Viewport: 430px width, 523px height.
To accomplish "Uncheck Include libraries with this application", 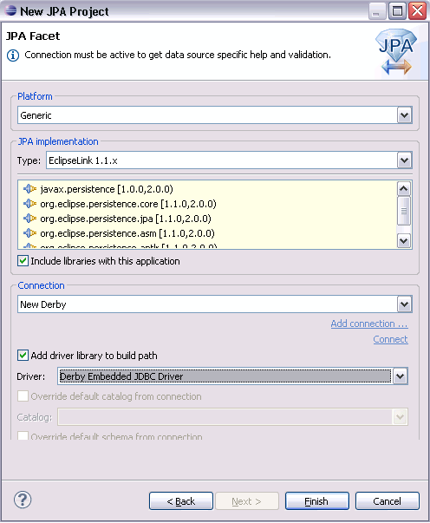I will (23, 261).
